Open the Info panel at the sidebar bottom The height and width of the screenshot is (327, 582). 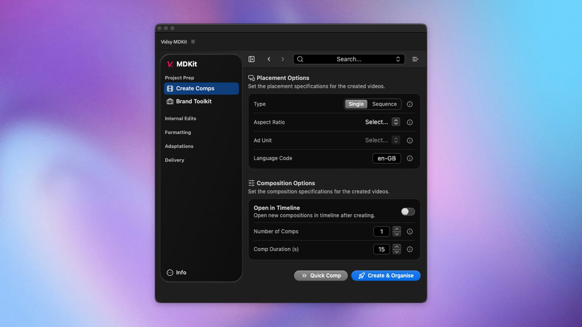pyautogui.click(x=176, y=272)
